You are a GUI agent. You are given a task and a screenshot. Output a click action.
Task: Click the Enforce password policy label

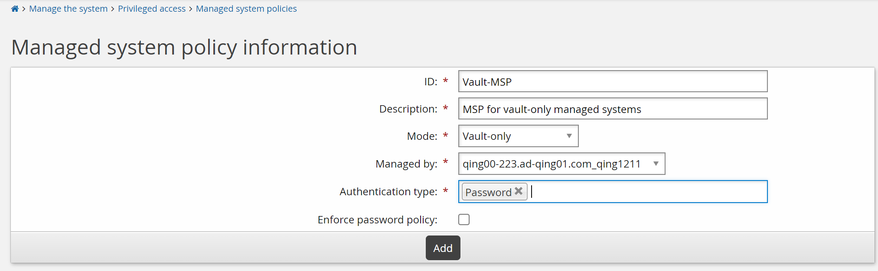377,220
